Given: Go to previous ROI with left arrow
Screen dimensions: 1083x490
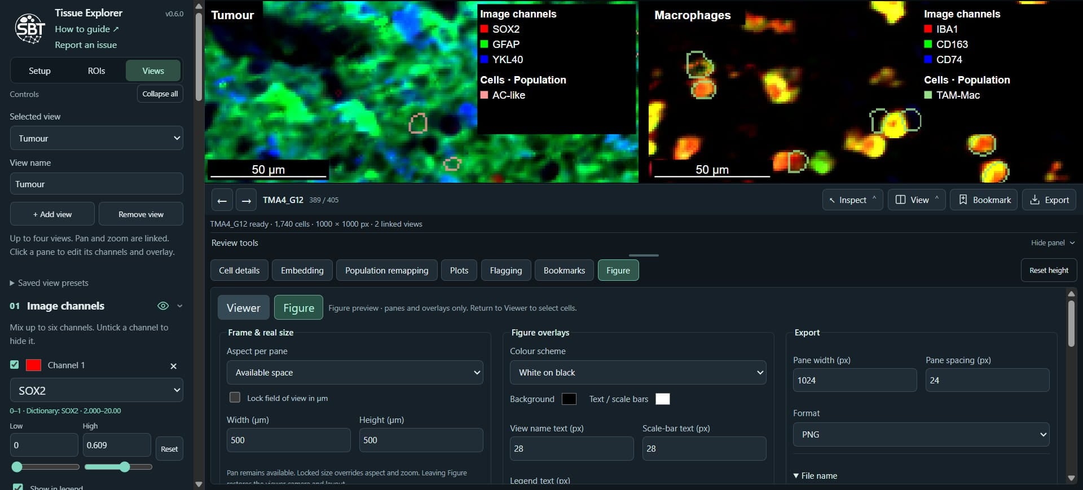Looking at the screenshot, I should tap(222, 200).
